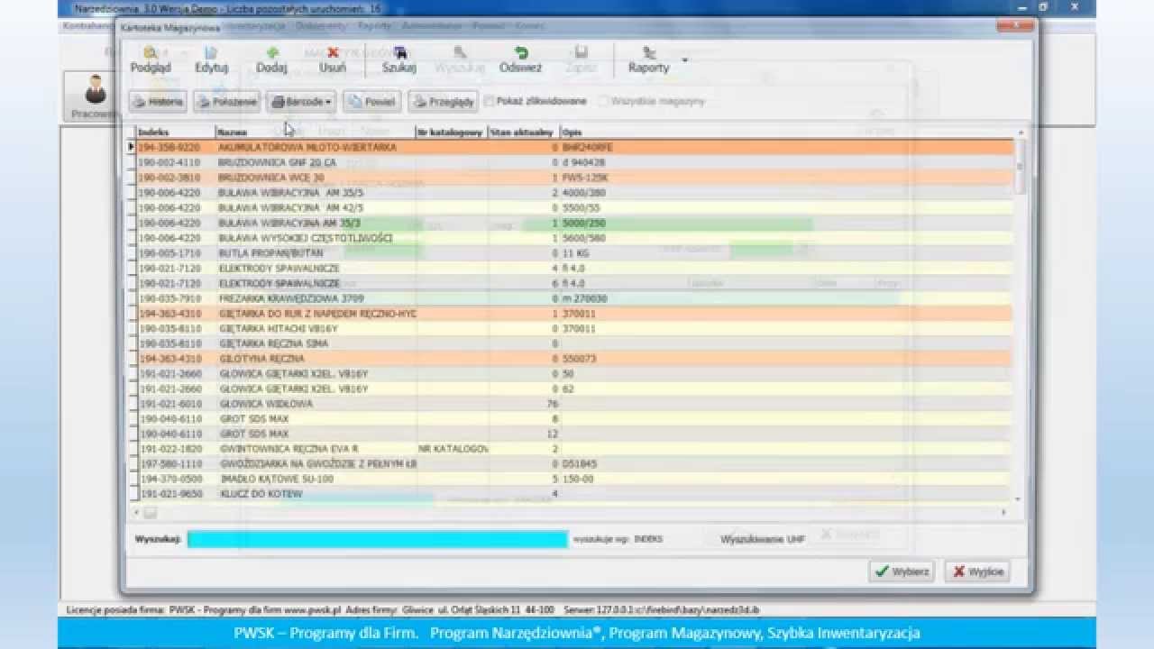This screenshot has height=649, width=1154.
Task: Confirm with the Wybierz button
Action: 902,571
